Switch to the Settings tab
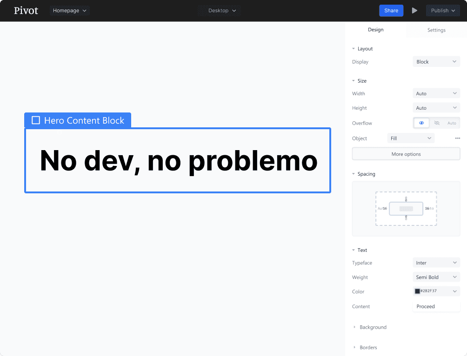467x356 pixels. [436, 30]
